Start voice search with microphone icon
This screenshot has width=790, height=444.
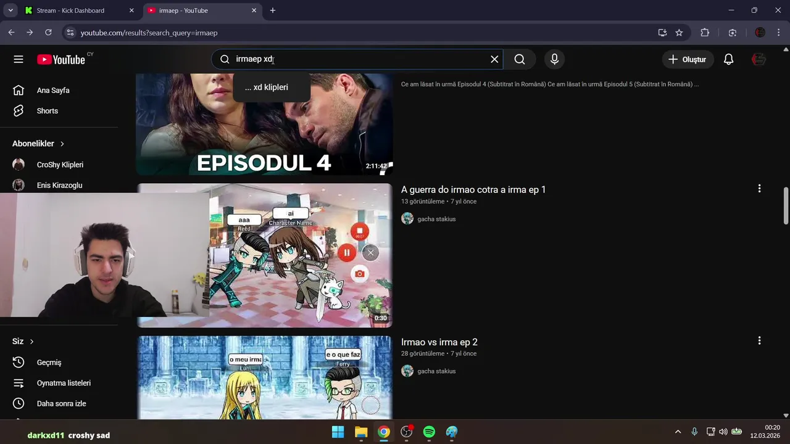[x=554, y=59]
